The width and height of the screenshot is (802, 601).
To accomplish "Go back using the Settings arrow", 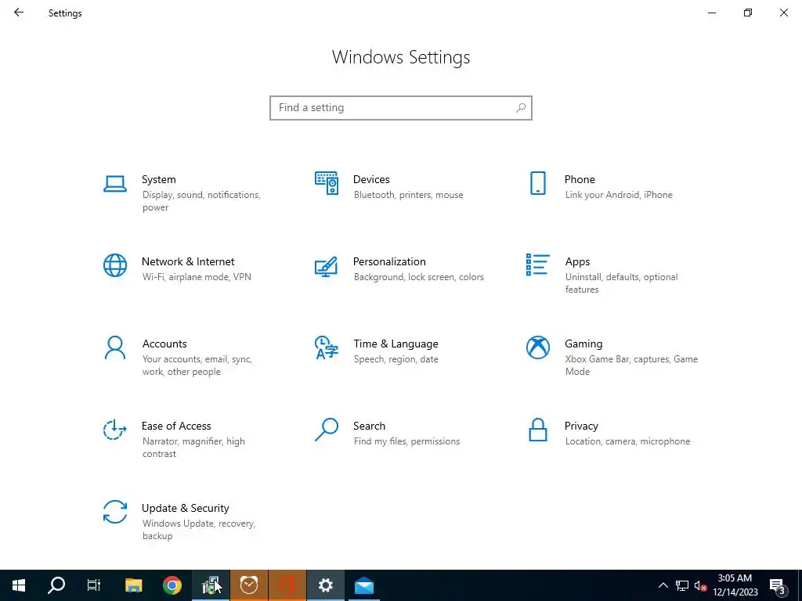I will coord(19,13).
